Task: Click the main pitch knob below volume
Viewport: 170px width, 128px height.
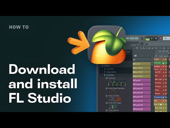Action: [x=142, y=44]
